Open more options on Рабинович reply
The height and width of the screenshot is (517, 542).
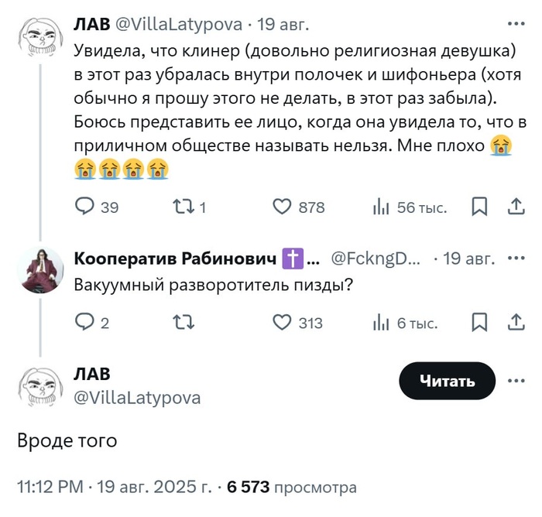click(x=516, y=258)
